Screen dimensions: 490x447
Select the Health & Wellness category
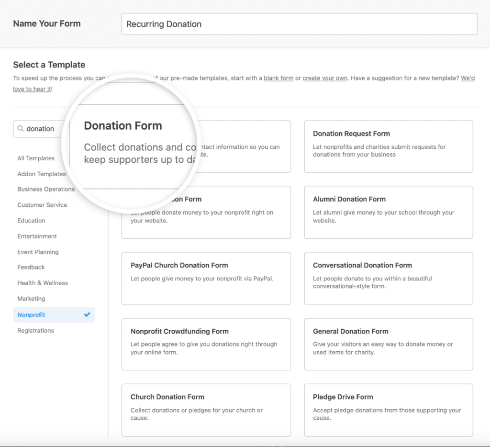pyautogui.click(x=42, y=283)
